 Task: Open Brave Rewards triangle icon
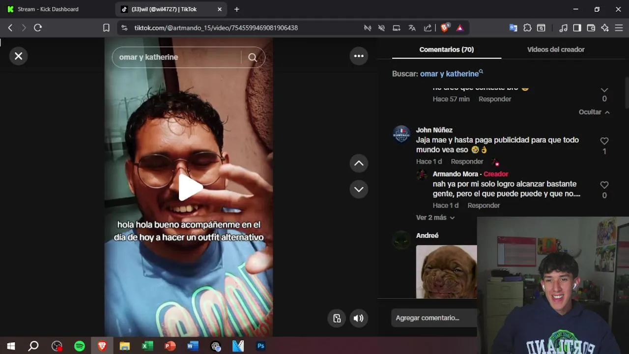tap(460, 28)
